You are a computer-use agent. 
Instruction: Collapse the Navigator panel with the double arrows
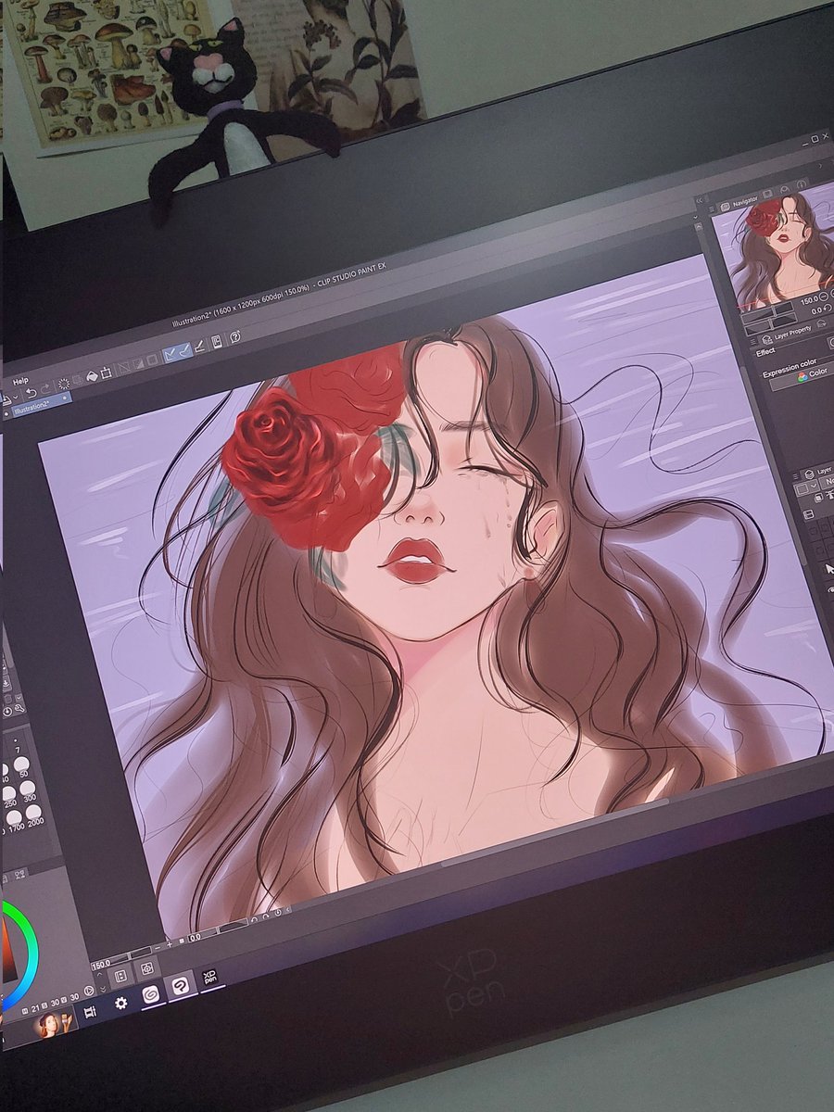pos(699,199)
